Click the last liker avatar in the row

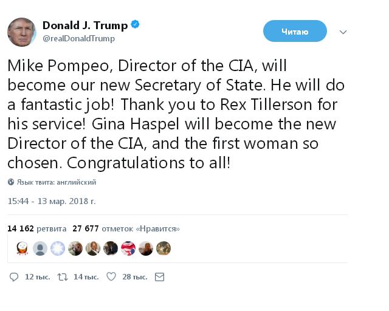click(164, 248)
